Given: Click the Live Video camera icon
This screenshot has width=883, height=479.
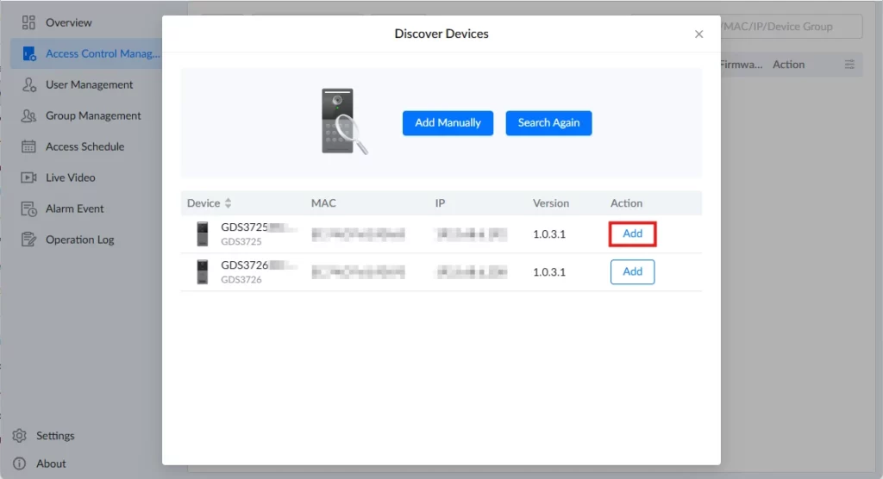Looking at the screenshot, I should tap(28, 177).
